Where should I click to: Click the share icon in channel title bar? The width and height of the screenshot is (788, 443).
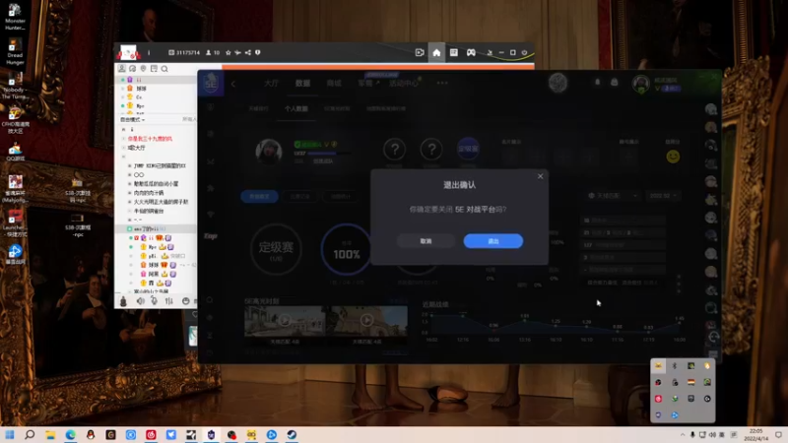[x=248, y=53]
